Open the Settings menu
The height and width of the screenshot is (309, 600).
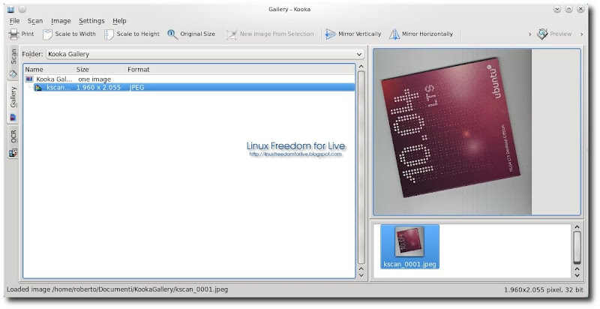(x=91, y=21)
